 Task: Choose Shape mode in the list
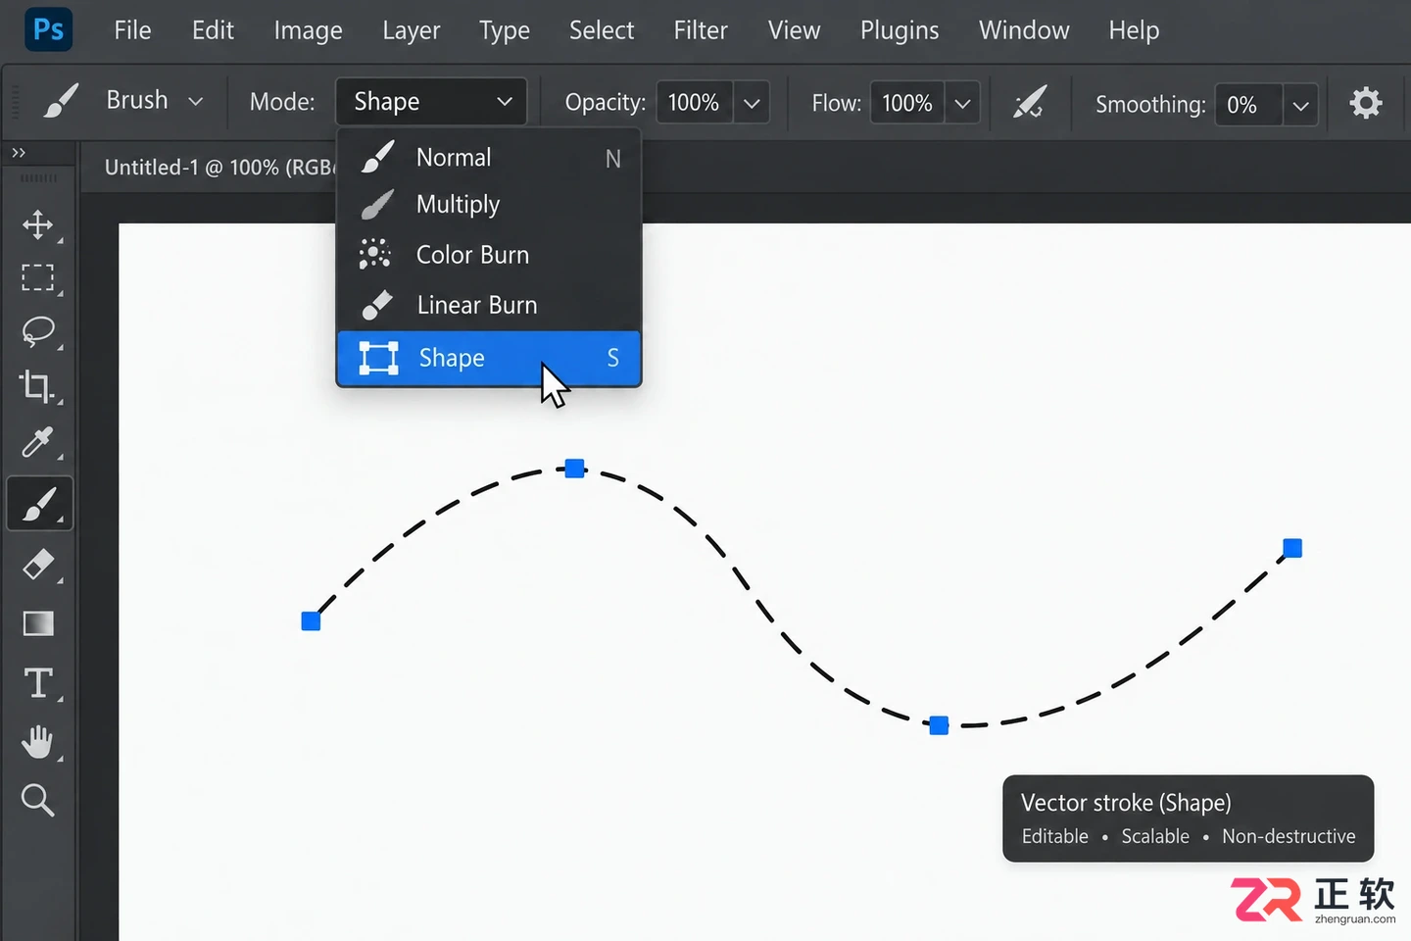click(x=489, y=358)
